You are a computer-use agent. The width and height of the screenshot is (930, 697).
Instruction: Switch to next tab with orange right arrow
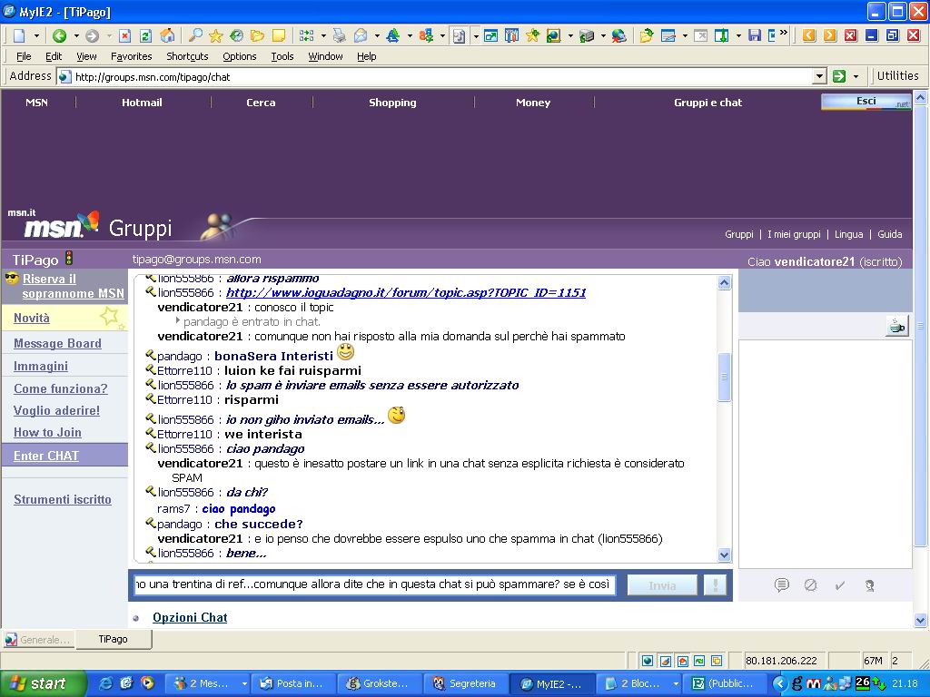[x=830, y=35]
